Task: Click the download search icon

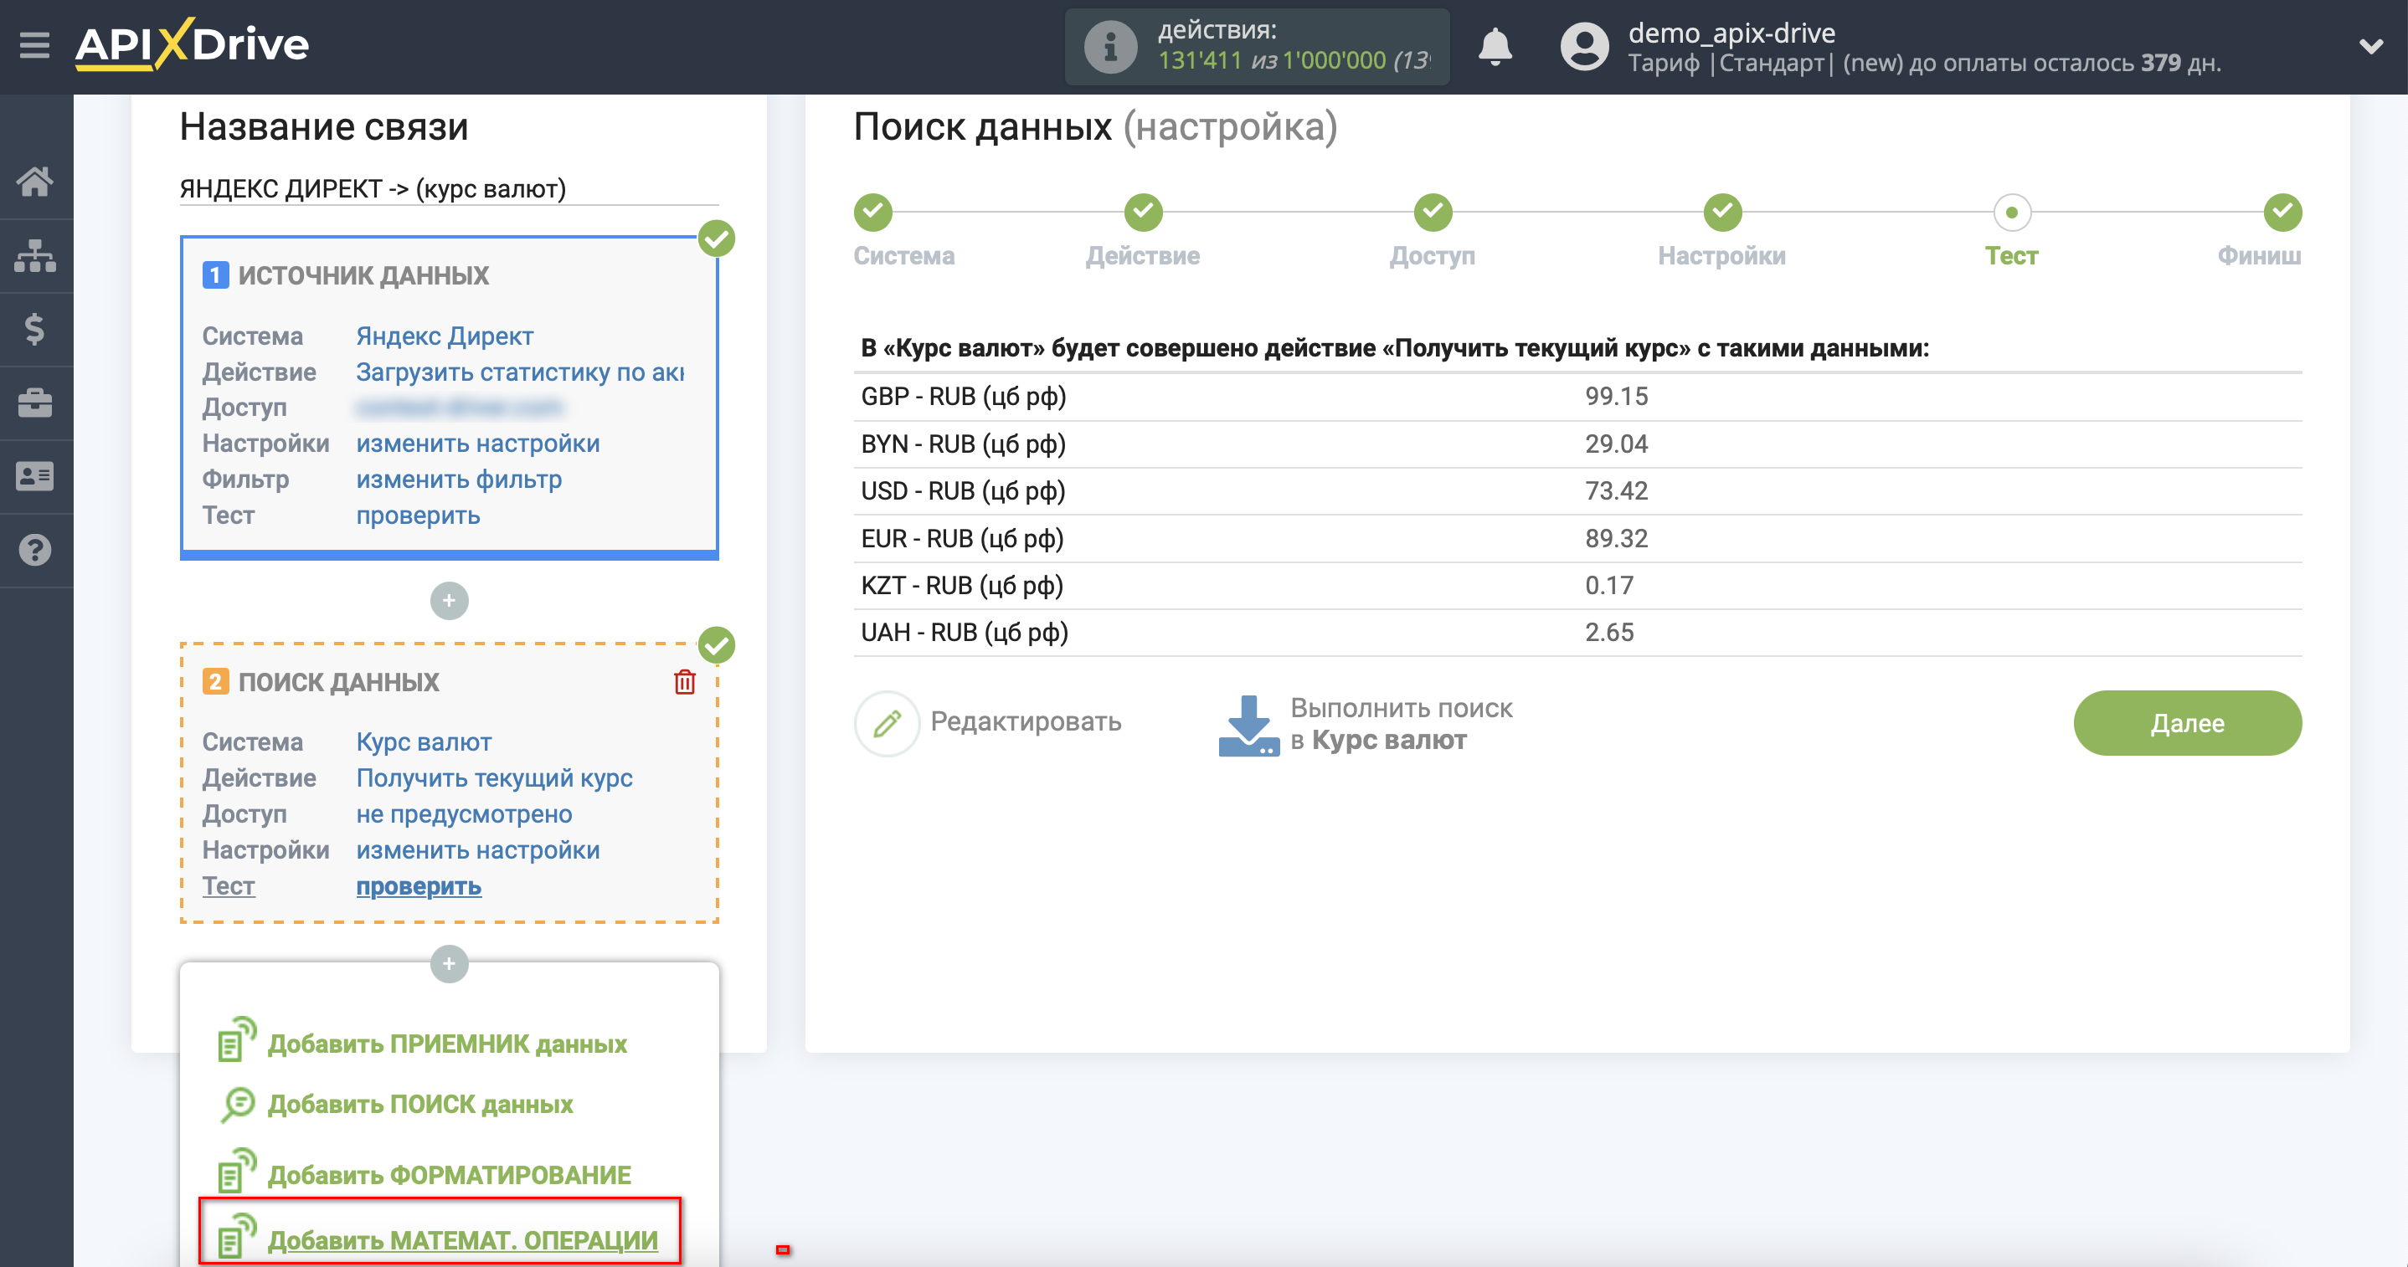Action: click(1248, 725)
